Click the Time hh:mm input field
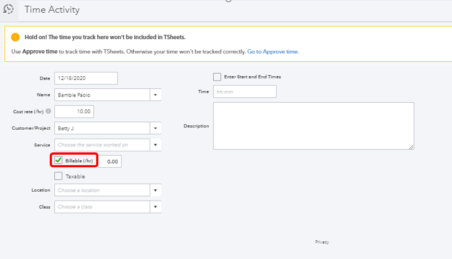This screenshot has height=259, width=452. click(x=244, y=92)
